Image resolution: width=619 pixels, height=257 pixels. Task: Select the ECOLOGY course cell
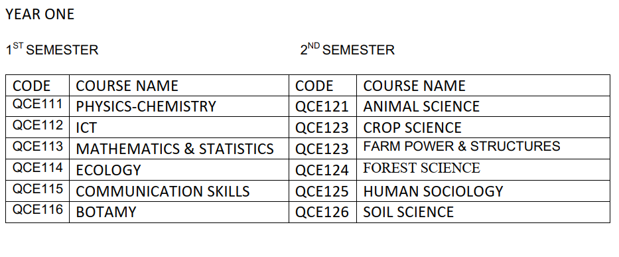(x=179, y=169)
